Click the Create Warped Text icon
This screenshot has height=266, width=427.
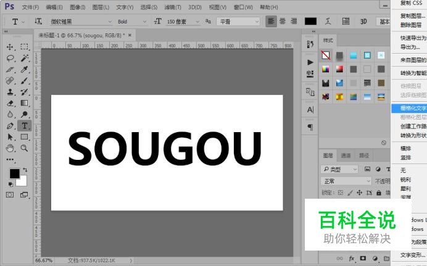click(328, 21)
